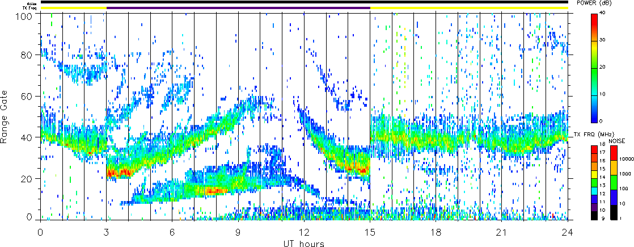Click the "Range Gate" vertical axis title

pyautogui.click(x=5, y=115)
